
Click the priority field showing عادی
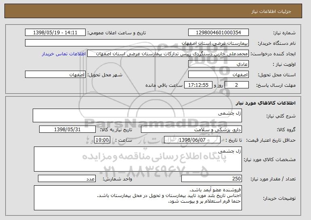(219, 64)
